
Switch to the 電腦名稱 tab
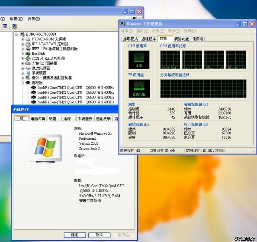pos(38,119)
